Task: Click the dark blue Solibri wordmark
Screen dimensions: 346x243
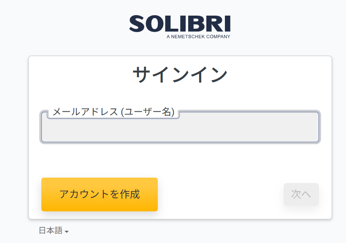Action: coord(180,24)
